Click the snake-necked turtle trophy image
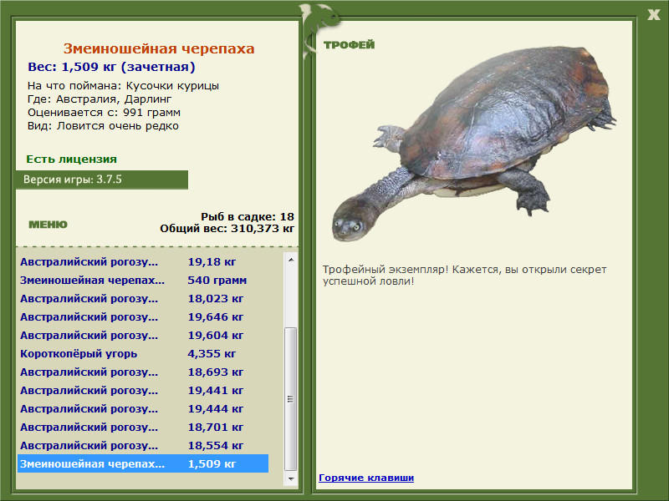669x501 pixels. pyautogui.click(x=473, y=143)
